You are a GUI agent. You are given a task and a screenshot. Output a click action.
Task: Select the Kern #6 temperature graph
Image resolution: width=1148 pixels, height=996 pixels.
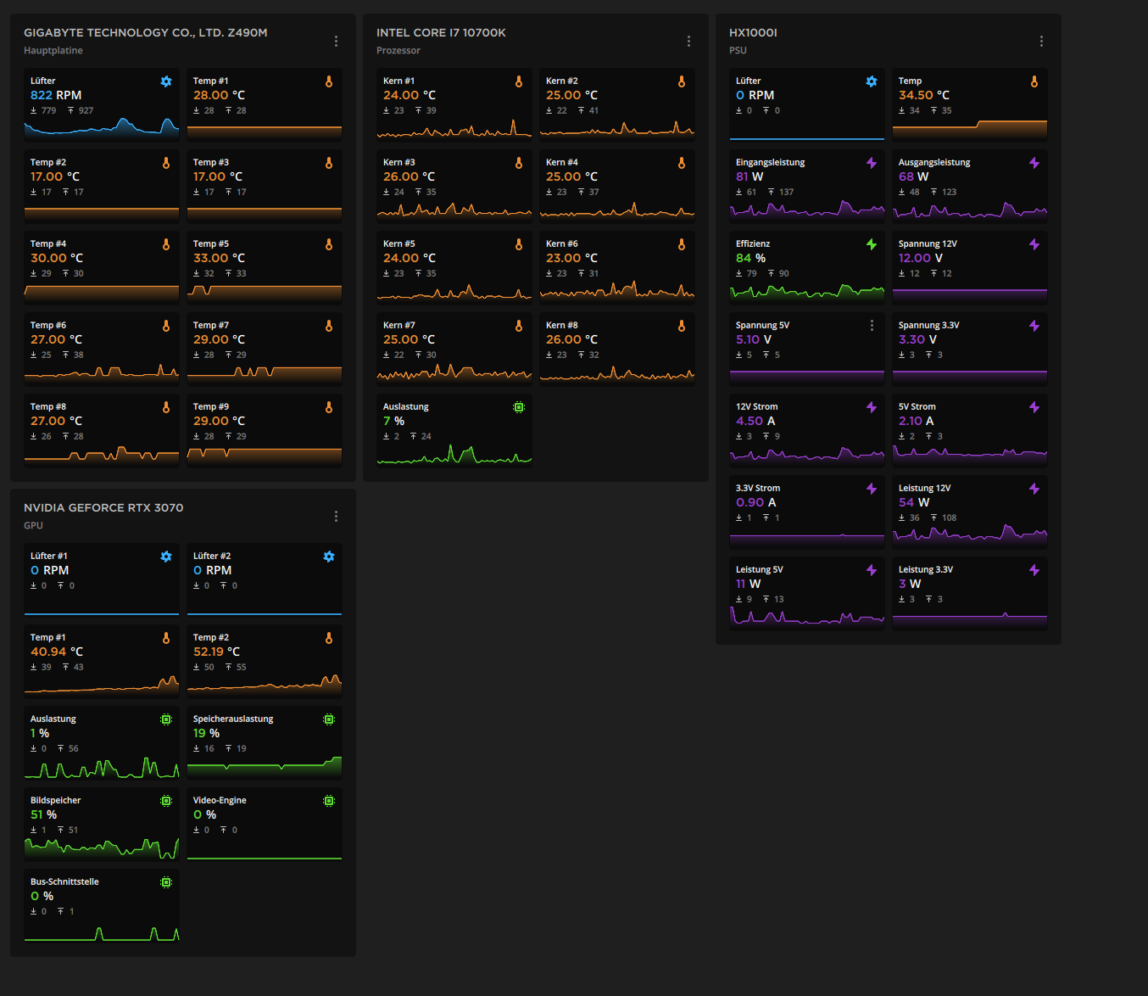(x=617, y=290)
